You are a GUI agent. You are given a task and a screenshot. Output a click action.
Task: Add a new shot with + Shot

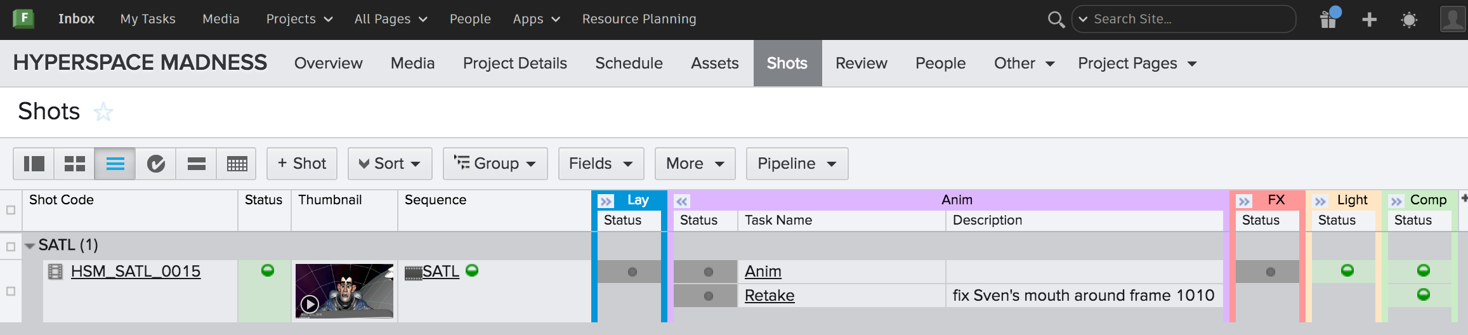pos(302,164)
